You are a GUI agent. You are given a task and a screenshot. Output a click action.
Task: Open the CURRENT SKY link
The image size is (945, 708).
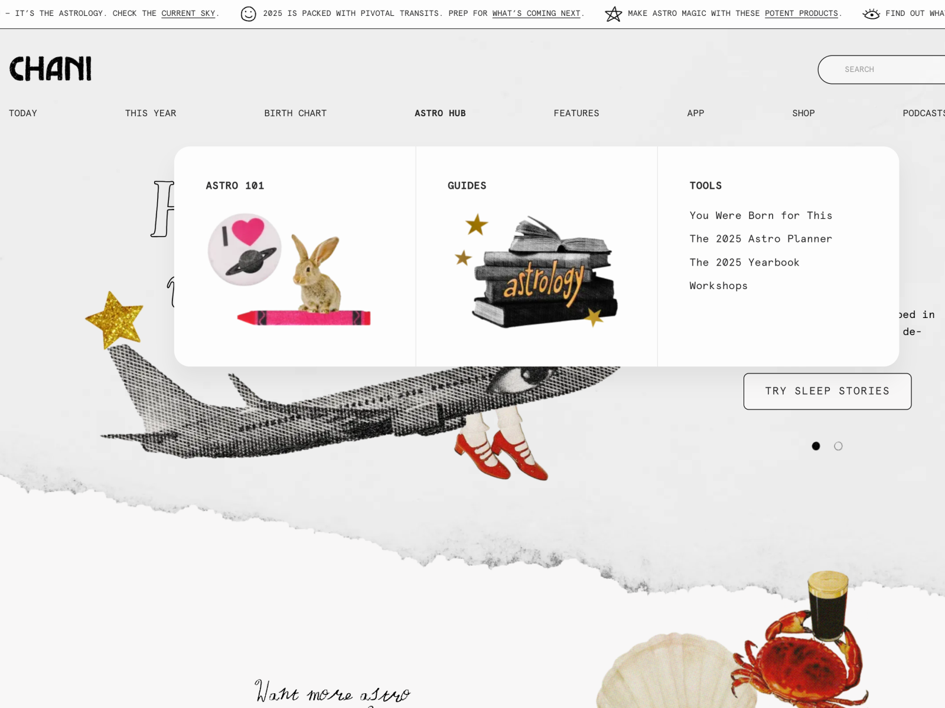[x=188, y=14]
